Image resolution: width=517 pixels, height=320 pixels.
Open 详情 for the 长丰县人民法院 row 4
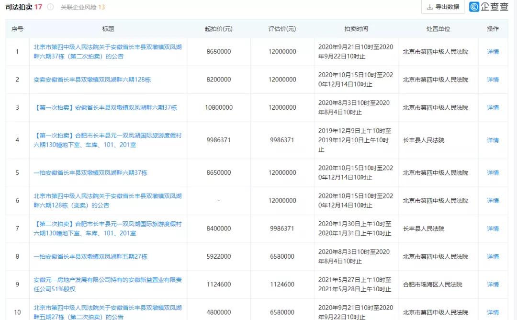click(493, 140)
